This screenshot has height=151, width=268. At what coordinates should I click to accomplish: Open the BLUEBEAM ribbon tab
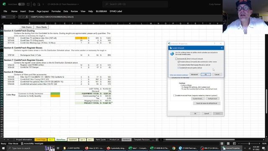(101, 11)
